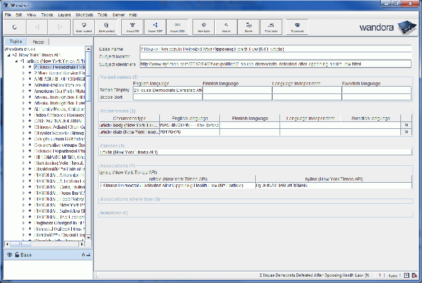This screenshot has width=422, height=283.
Task: Click the New topic toolbar icon
Action: click(204, 26)
